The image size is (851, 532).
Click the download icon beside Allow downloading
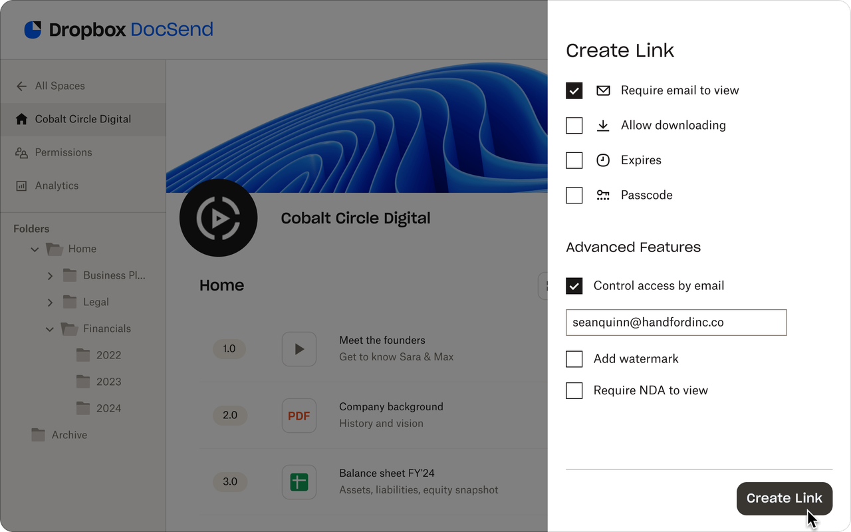click(x=603, y=125)
